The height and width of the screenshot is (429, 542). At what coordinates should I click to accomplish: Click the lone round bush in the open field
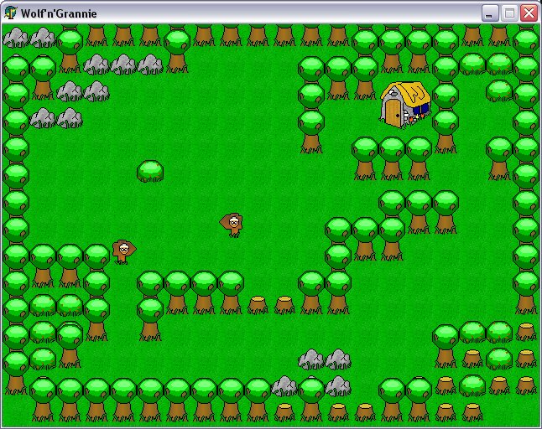(150, 171)
